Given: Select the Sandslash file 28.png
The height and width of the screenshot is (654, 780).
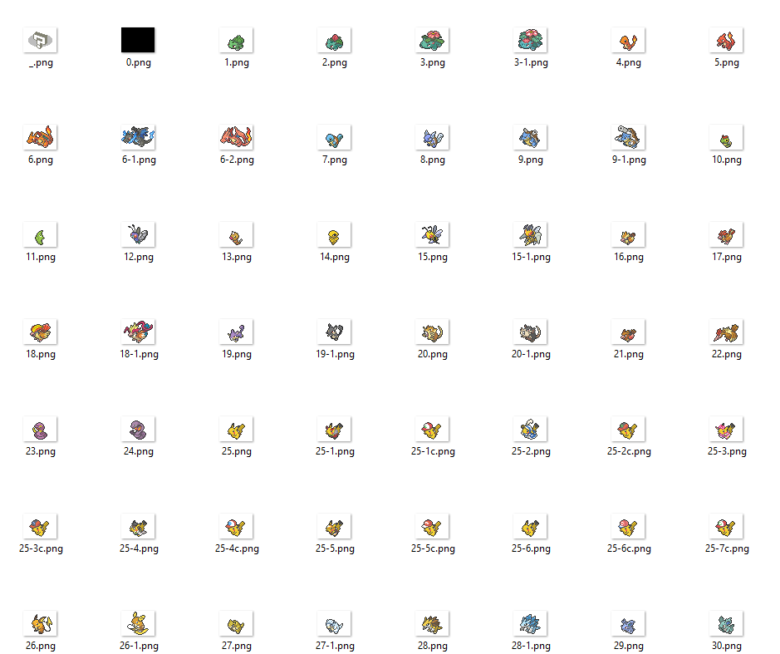Looking at the screenshot, I should click(x=432, y=622).
